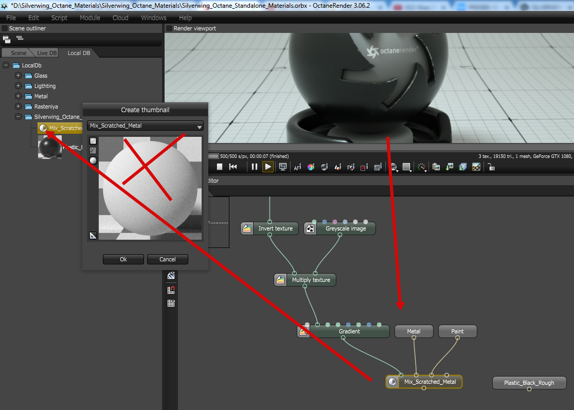Select the material picker sphere icon
The height and width of the screenshot is (410, 574).
click(x=325, y=167)
